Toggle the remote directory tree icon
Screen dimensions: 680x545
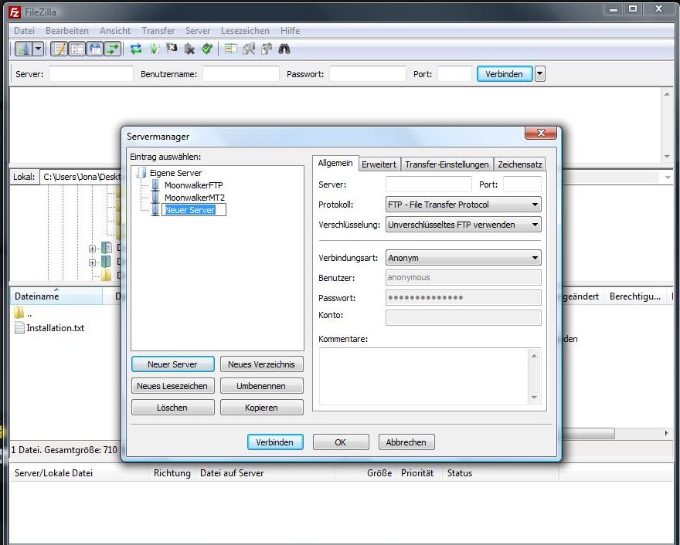pos(95,49)
